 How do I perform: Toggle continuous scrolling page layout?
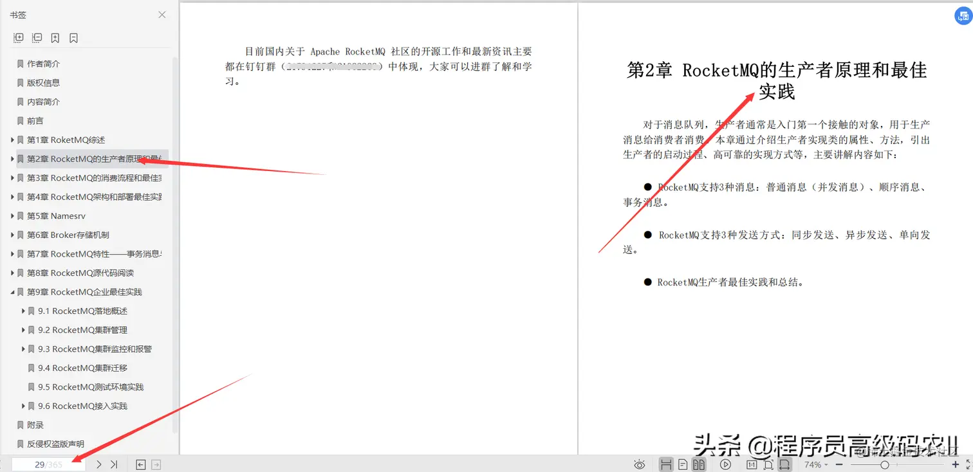pos(667,464)
